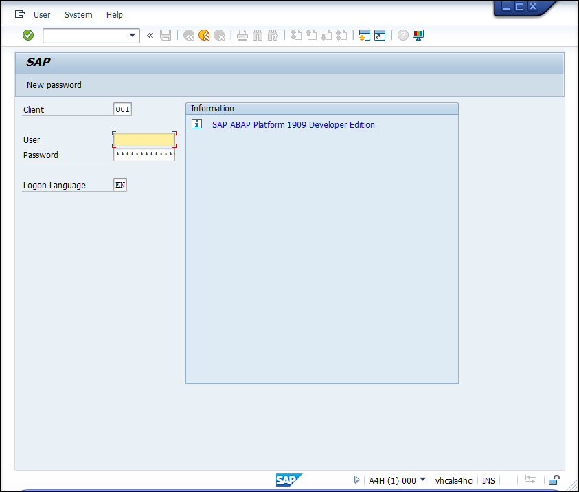Open the Help menu
The width and height of the screenshot is (579, 492).
pyautogui.click(x=115, y=15)
